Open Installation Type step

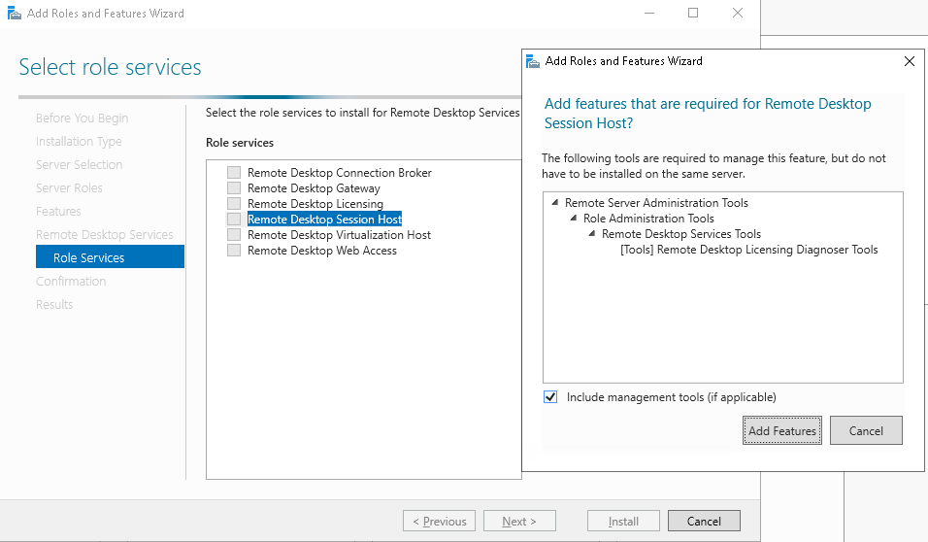coord(79,141)
